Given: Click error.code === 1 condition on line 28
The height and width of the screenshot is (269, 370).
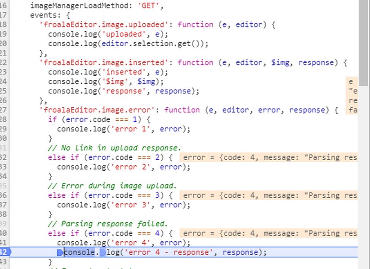Looking at the screenshot, I should coord(101,119).
